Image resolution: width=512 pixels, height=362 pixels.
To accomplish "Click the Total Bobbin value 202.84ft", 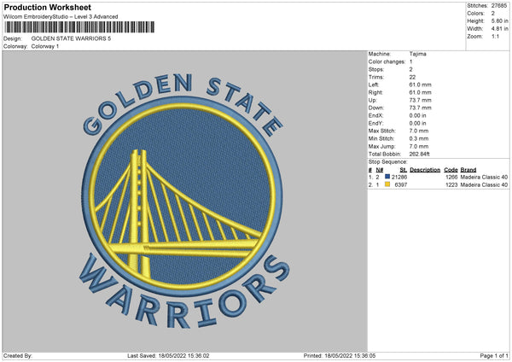I will click(420, 155).
